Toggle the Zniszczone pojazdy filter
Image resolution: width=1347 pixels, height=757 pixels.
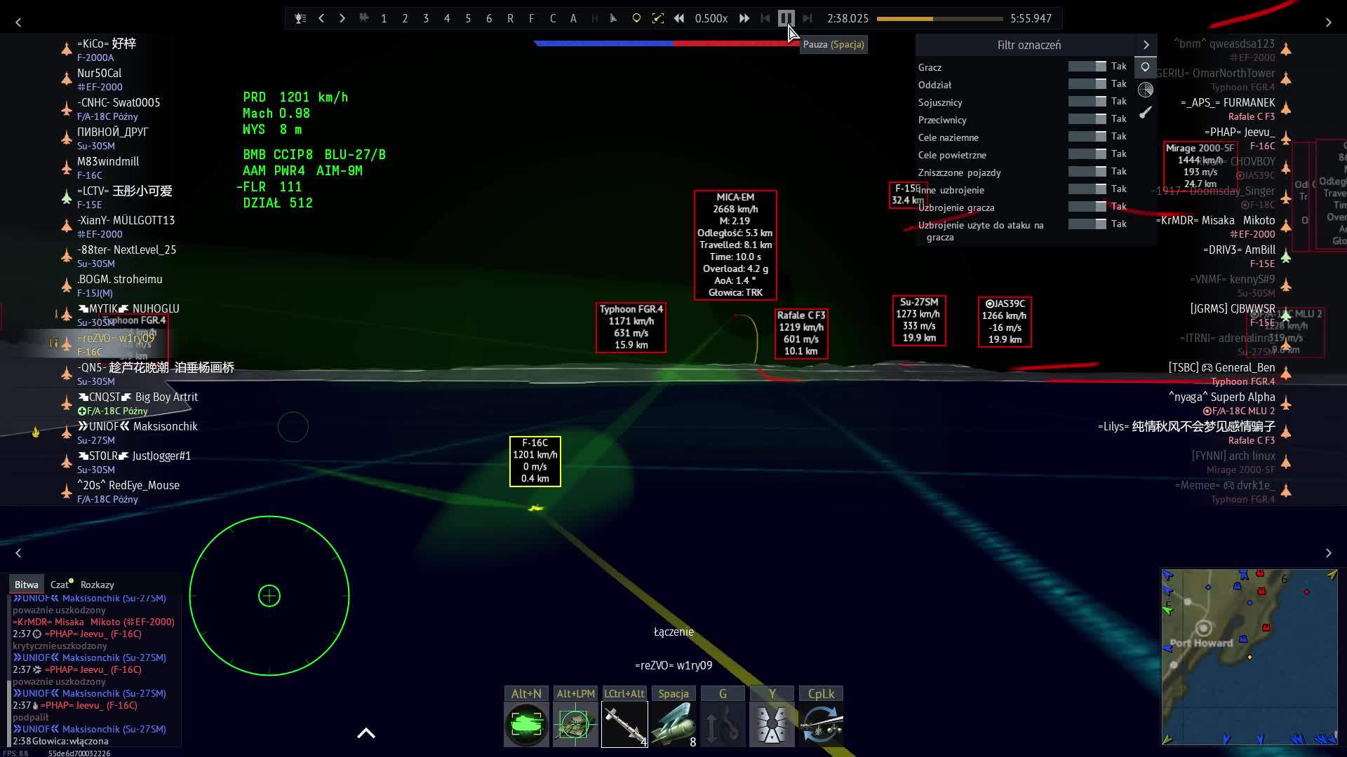[x=1087, y=172]
